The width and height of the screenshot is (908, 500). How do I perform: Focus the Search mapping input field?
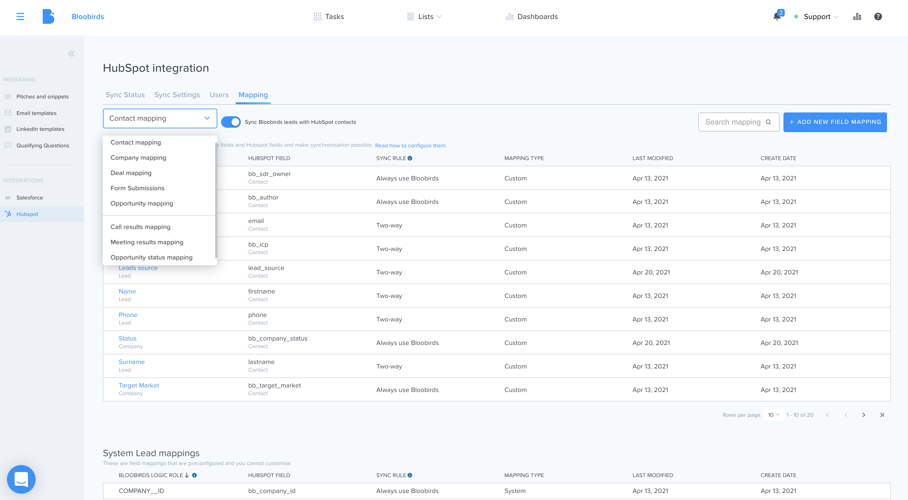738,122
